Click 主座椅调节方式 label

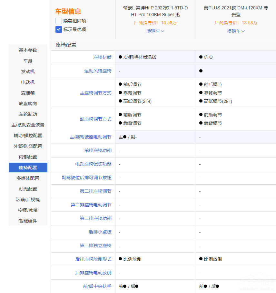pos(95,93)
